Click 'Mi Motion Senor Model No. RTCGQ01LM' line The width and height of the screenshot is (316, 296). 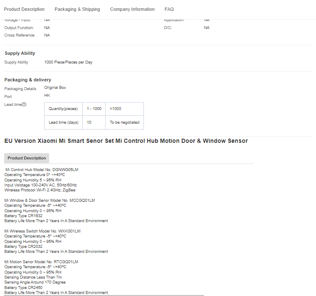point(41,262)
